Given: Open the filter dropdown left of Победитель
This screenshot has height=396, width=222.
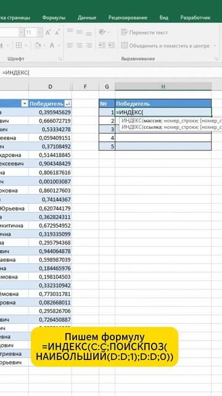Looking at the screenshot, I should (25, 103).
